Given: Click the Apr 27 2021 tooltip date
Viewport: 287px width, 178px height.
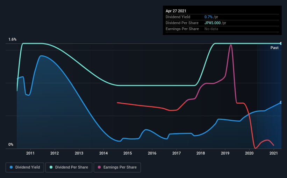Looking at the screenshot, I should [176, 11].
